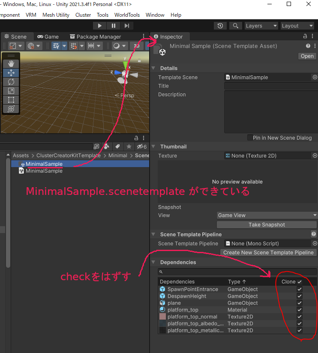
Task: Open the Game View snapshot dropdown
Action: pos(267,215)
